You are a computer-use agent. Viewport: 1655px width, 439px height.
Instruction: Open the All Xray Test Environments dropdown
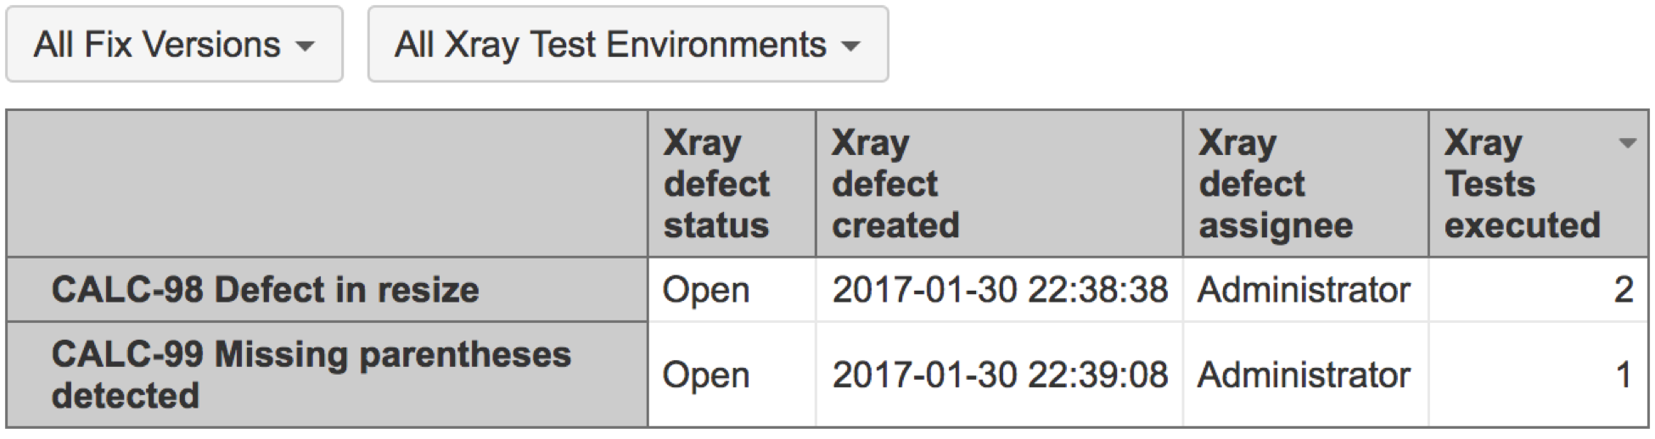[x=628, y=45]
